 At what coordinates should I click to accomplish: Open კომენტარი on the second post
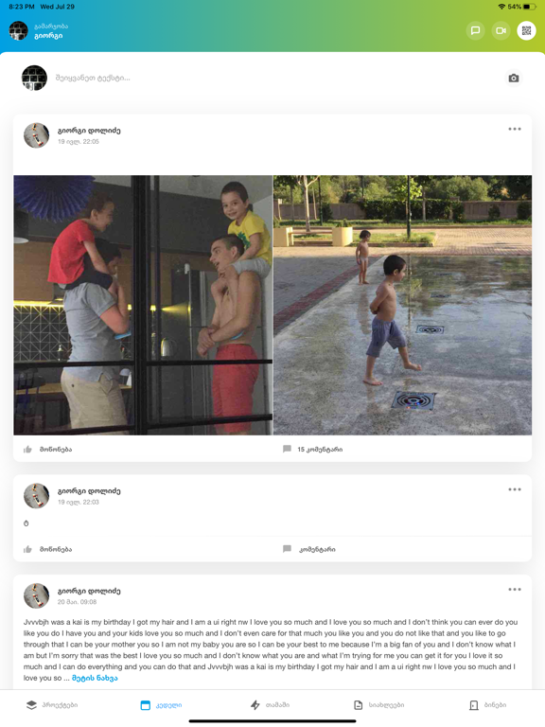(x=309, y=549)
